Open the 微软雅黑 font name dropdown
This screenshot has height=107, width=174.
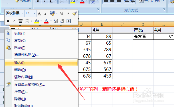coord(22,13)
